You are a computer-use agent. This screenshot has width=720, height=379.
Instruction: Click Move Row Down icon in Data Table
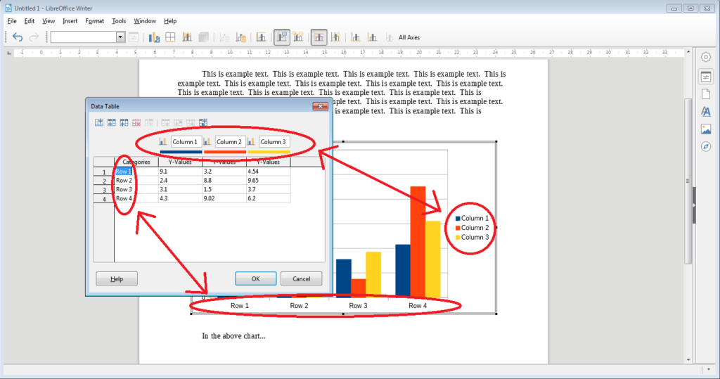tap(203, 122)
